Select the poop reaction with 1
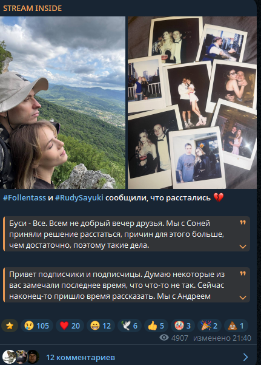This screenshot has width=261, height=365. (236, 326)
